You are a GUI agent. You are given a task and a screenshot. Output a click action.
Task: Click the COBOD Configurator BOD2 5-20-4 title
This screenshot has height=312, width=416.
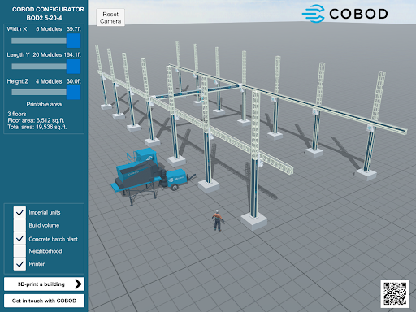[48, 14]
